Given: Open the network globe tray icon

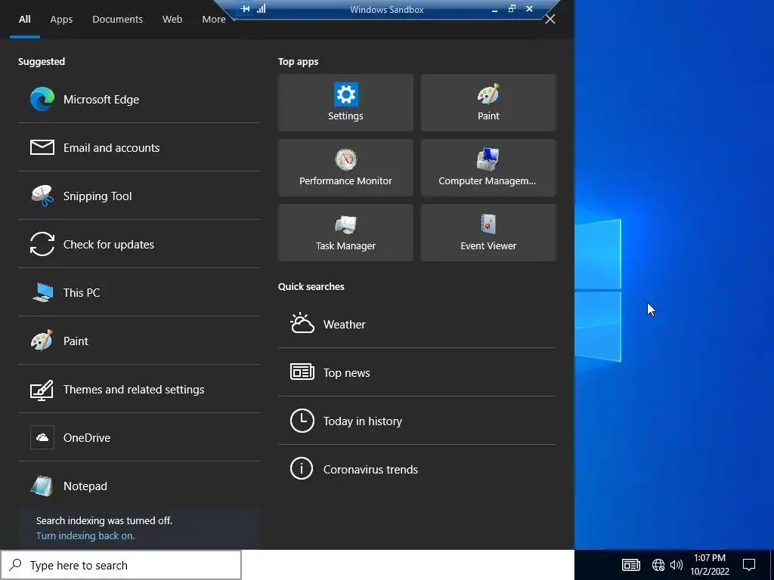Looking at the screenshot, I should (658, 565).
